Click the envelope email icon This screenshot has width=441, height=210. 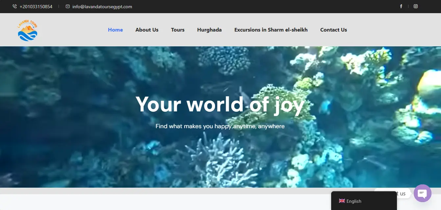(x=68, y=6)
